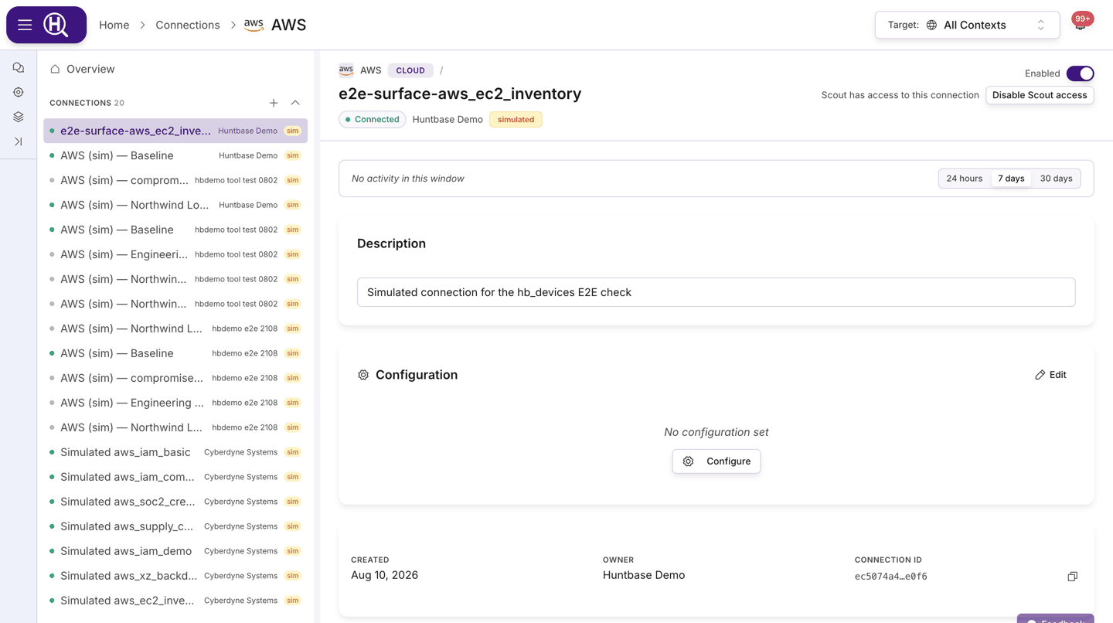Click the AWS label next to the CLOUD tag
Image resolution: width=1113 pixels, height=623 pixels.
370,70
